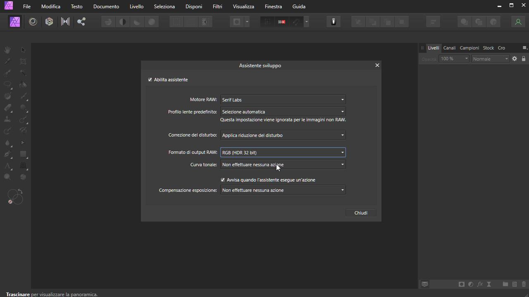Select the Clone stamp tool
This screenshot has height=297, width=529.
click(x=7, y=119)
